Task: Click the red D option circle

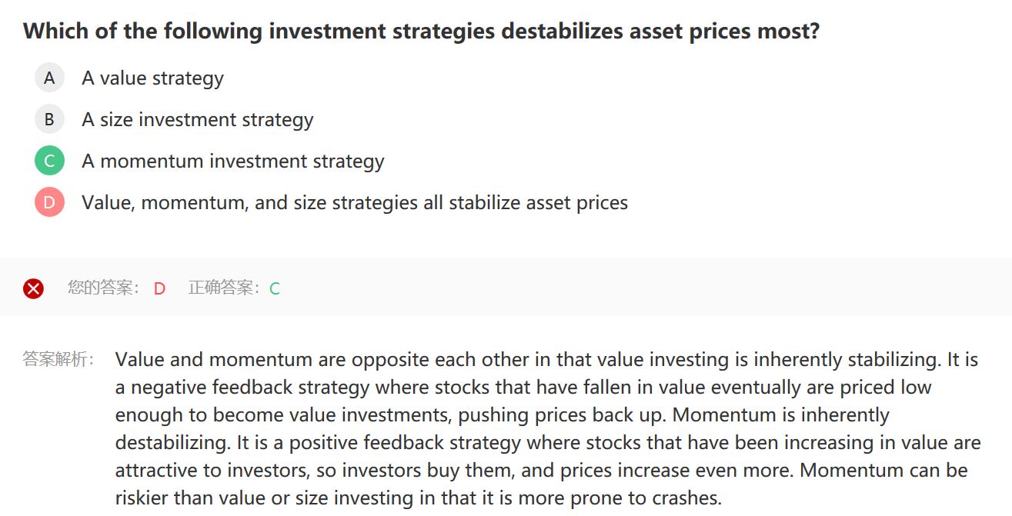Action: pyautogui.click(x=49, y=202)
